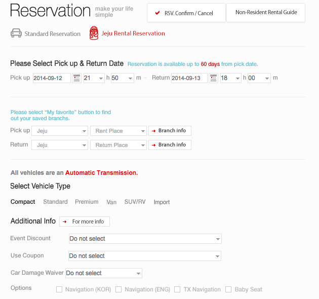
Task: Open the Car Damage Waiver dropdown
Action: (104, 273)
